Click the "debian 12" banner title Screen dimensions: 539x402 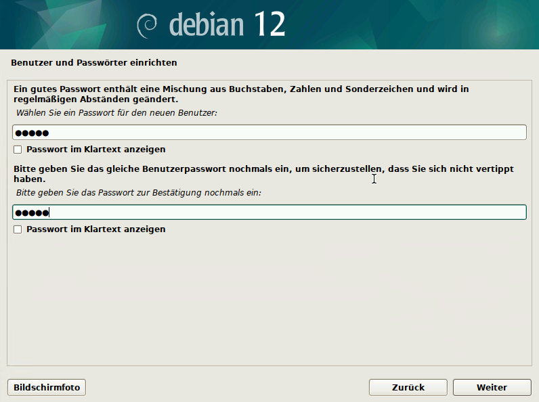pos(228,24)
